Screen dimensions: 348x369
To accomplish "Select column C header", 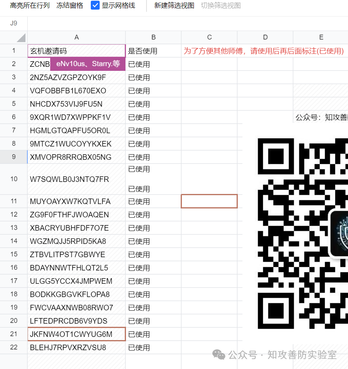I will 209,37.
